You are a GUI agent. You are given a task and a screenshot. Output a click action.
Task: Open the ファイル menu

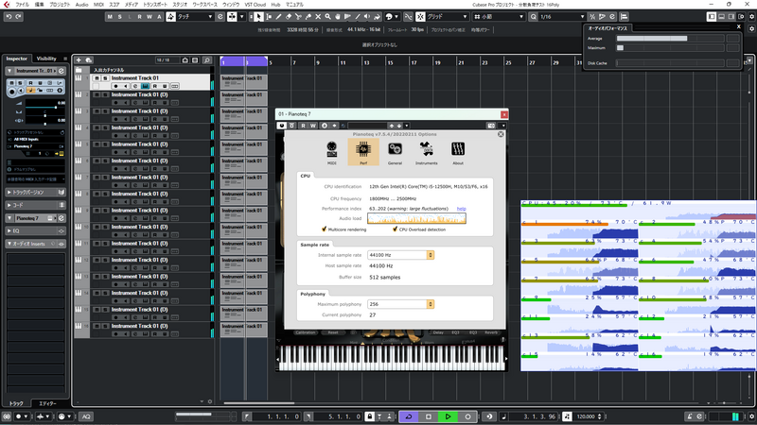click(x=22, y=5)
